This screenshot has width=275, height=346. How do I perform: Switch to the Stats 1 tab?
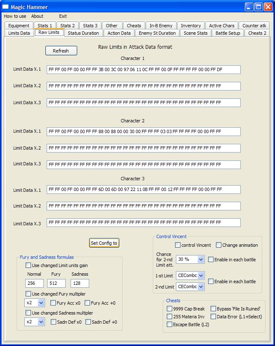45,26
